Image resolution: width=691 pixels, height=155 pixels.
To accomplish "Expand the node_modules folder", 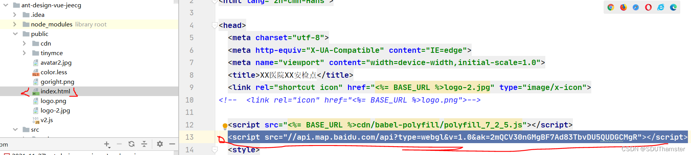I will pos(15,24).
